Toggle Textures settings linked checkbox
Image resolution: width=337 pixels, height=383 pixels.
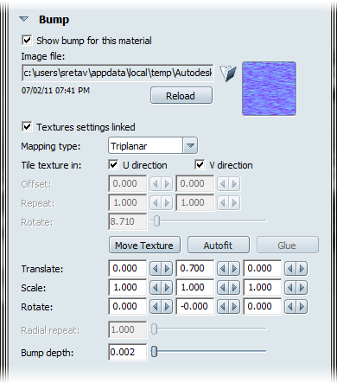click(x=27, y=126)
